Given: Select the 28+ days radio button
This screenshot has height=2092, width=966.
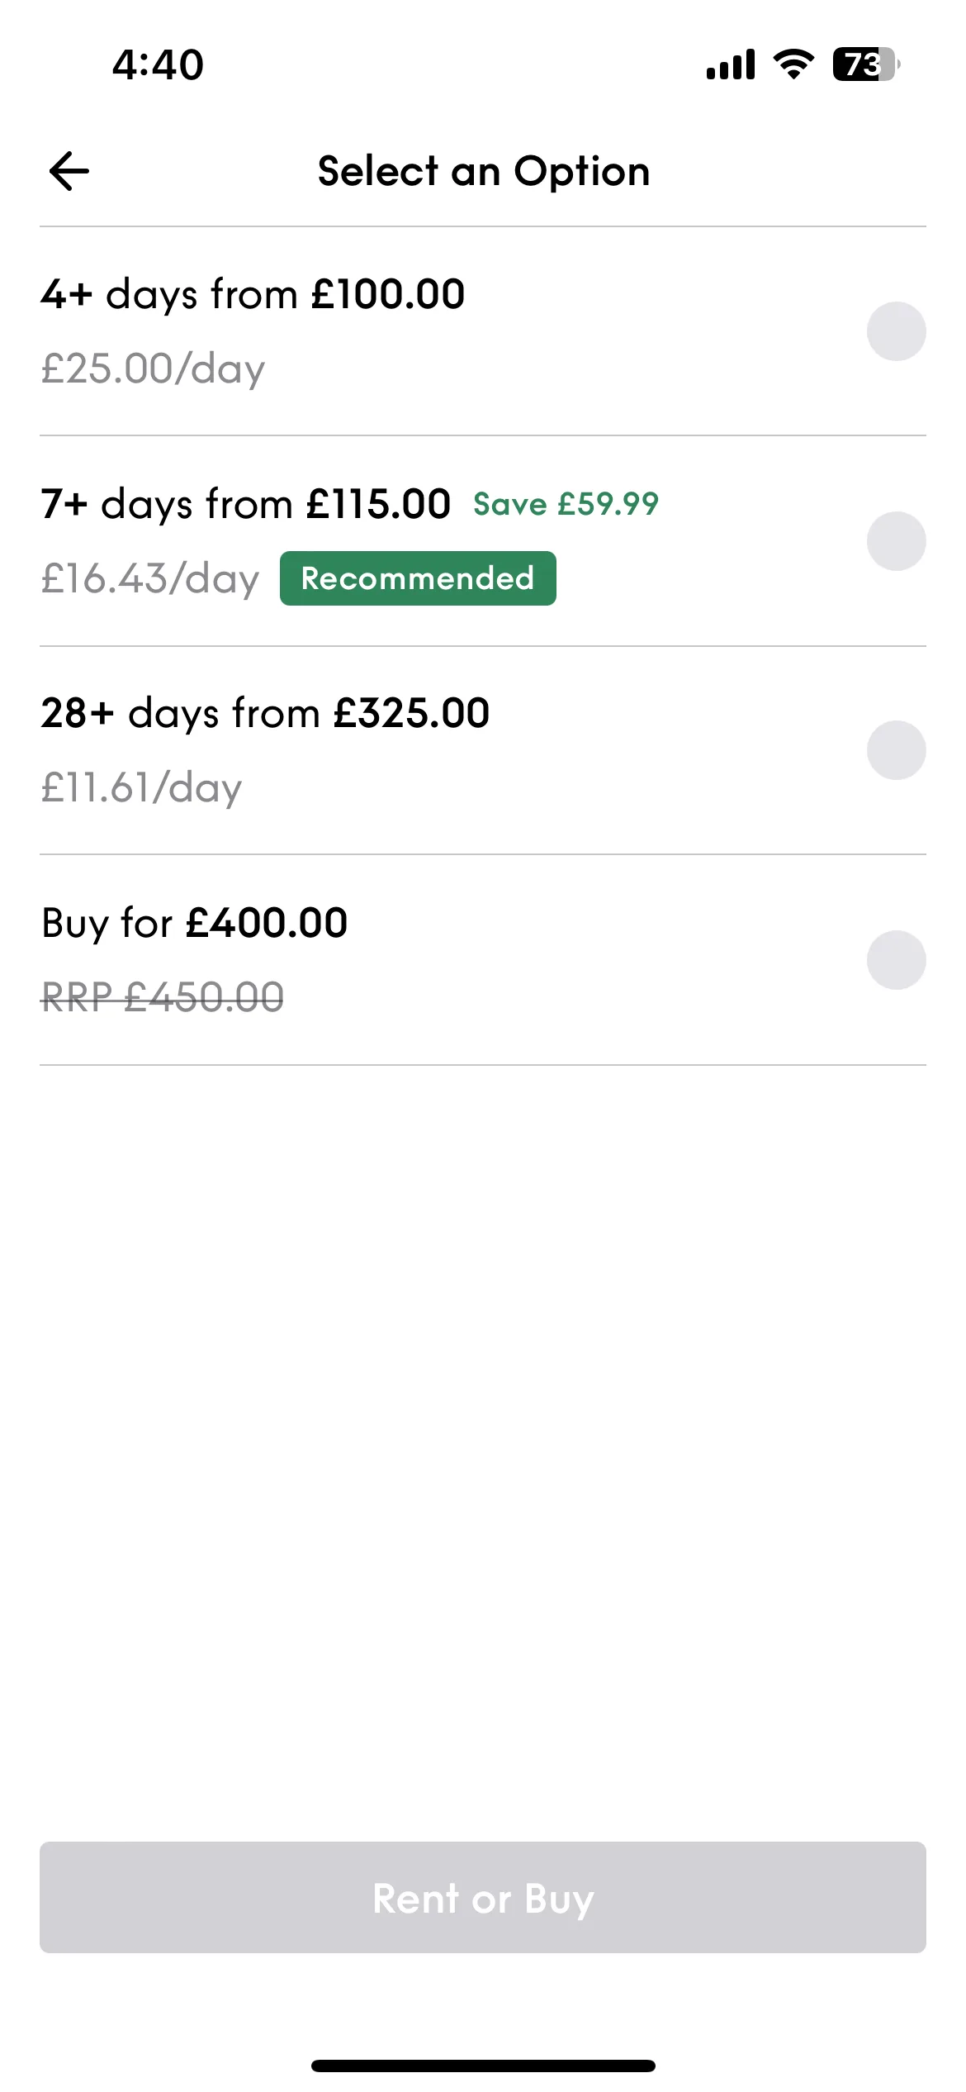Looking at the screenshot, I should (x=896, y=750).
